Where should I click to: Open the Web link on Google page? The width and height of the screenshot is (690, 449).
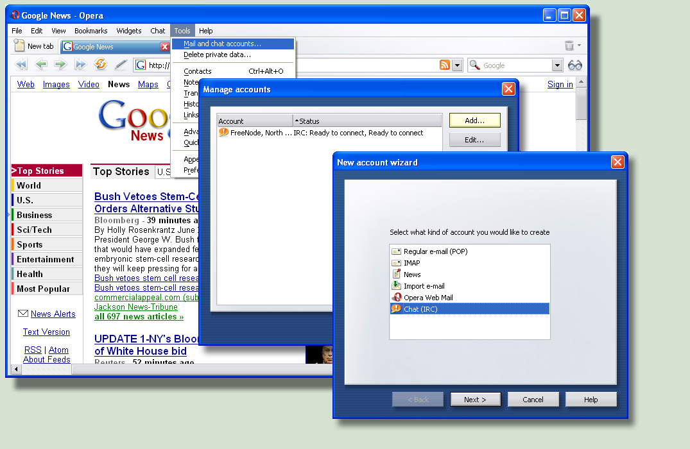26,84
